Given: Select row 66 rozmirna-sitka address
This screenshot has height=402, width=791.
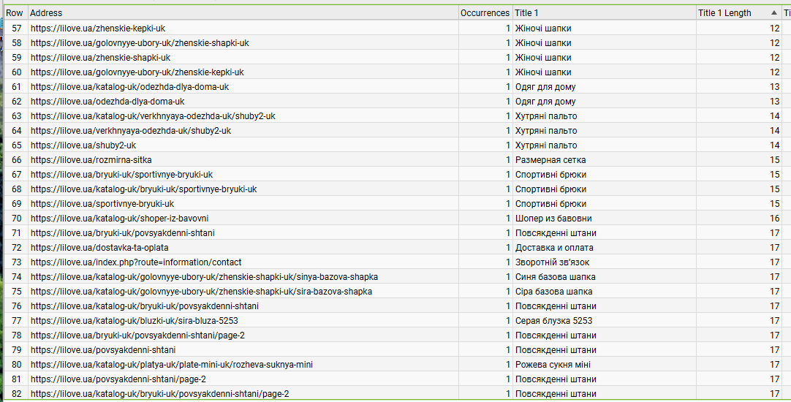Looking at the screenshot, I should click(x=91, y=160).
